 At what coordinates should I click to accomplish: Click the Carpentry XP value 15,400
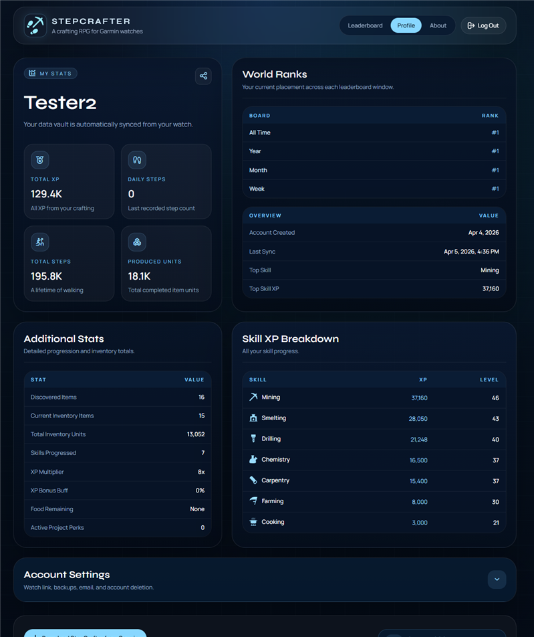(x=418, y=481)
